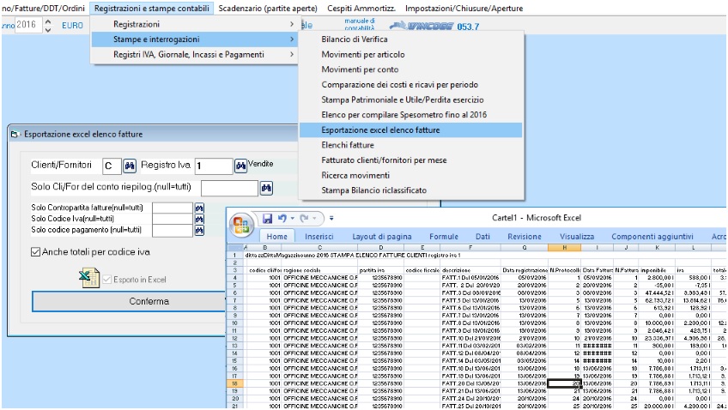The height and width of the screenshot is (410, 728).
Task: Select Movimenti per articolo entry
Action: [x=411, y=54]
